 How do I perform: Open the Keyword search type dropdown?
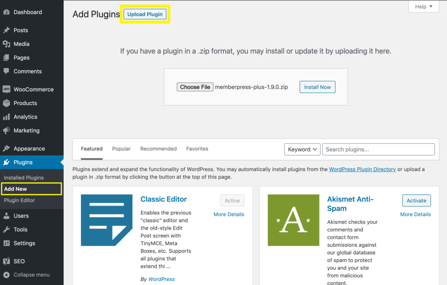point(302,149)
